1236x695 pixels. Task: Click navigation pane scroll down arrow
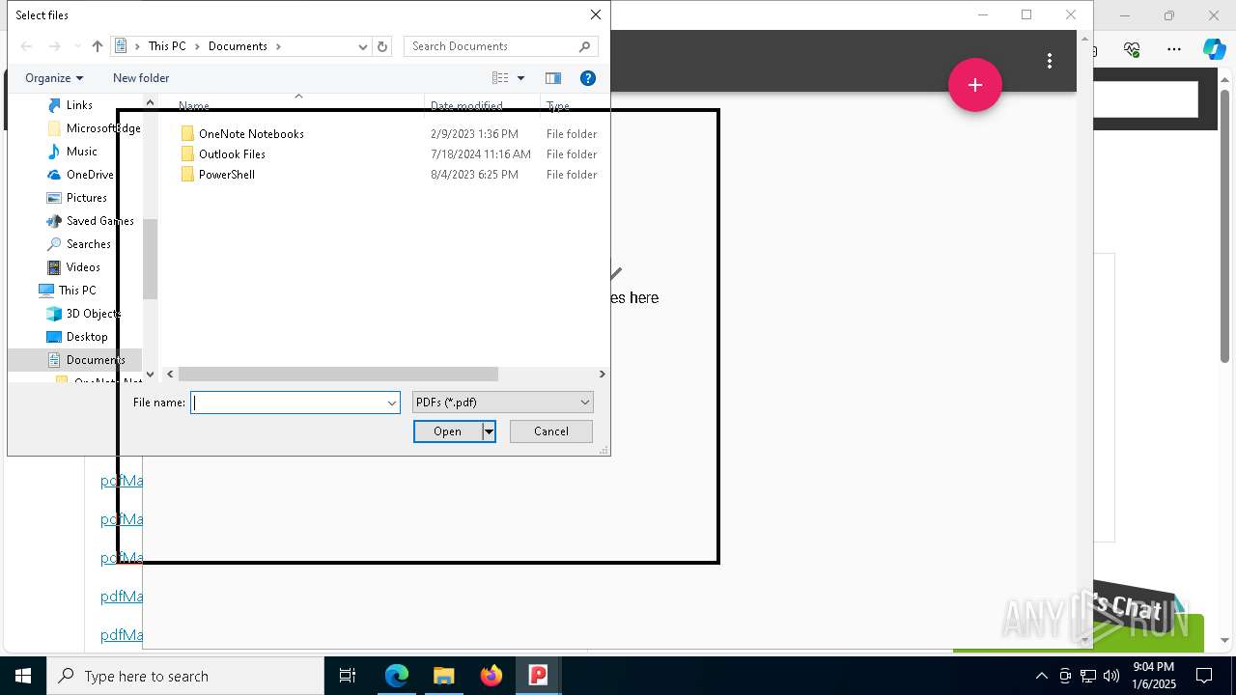(150, 374)
